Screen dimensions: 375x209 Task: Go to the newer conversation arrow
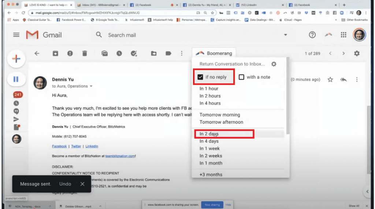point(330,54)
